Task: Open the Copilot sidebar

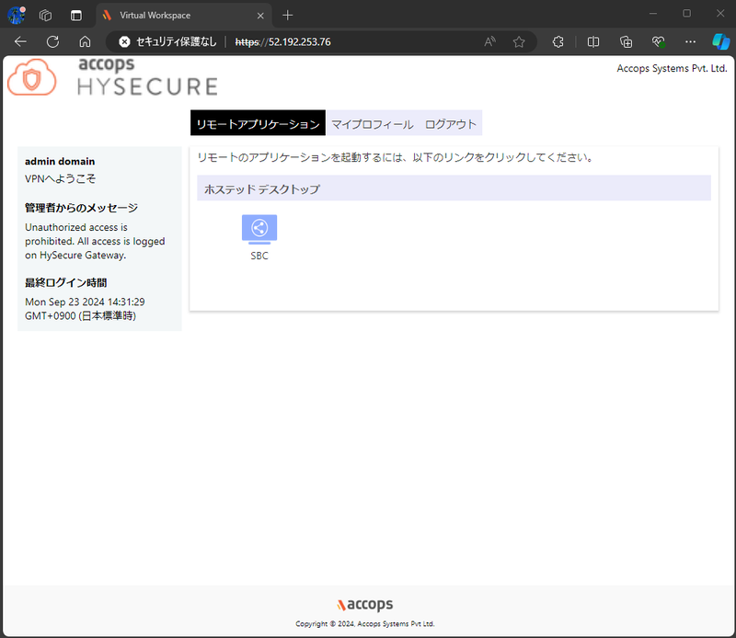Action: (x=720, y=41)
